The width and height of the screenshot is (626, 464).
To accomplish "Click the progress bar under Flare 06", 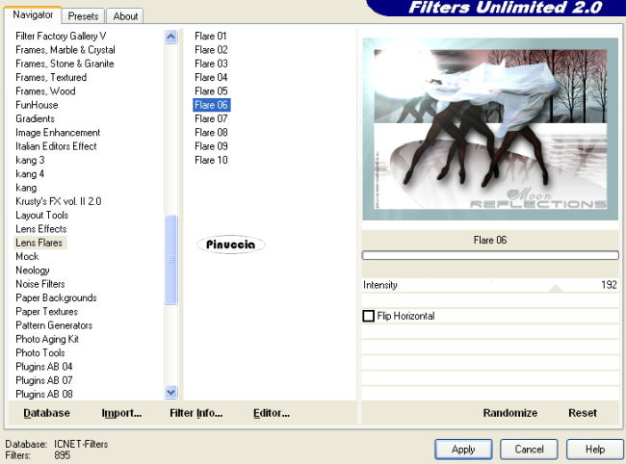I will [490, 255].
